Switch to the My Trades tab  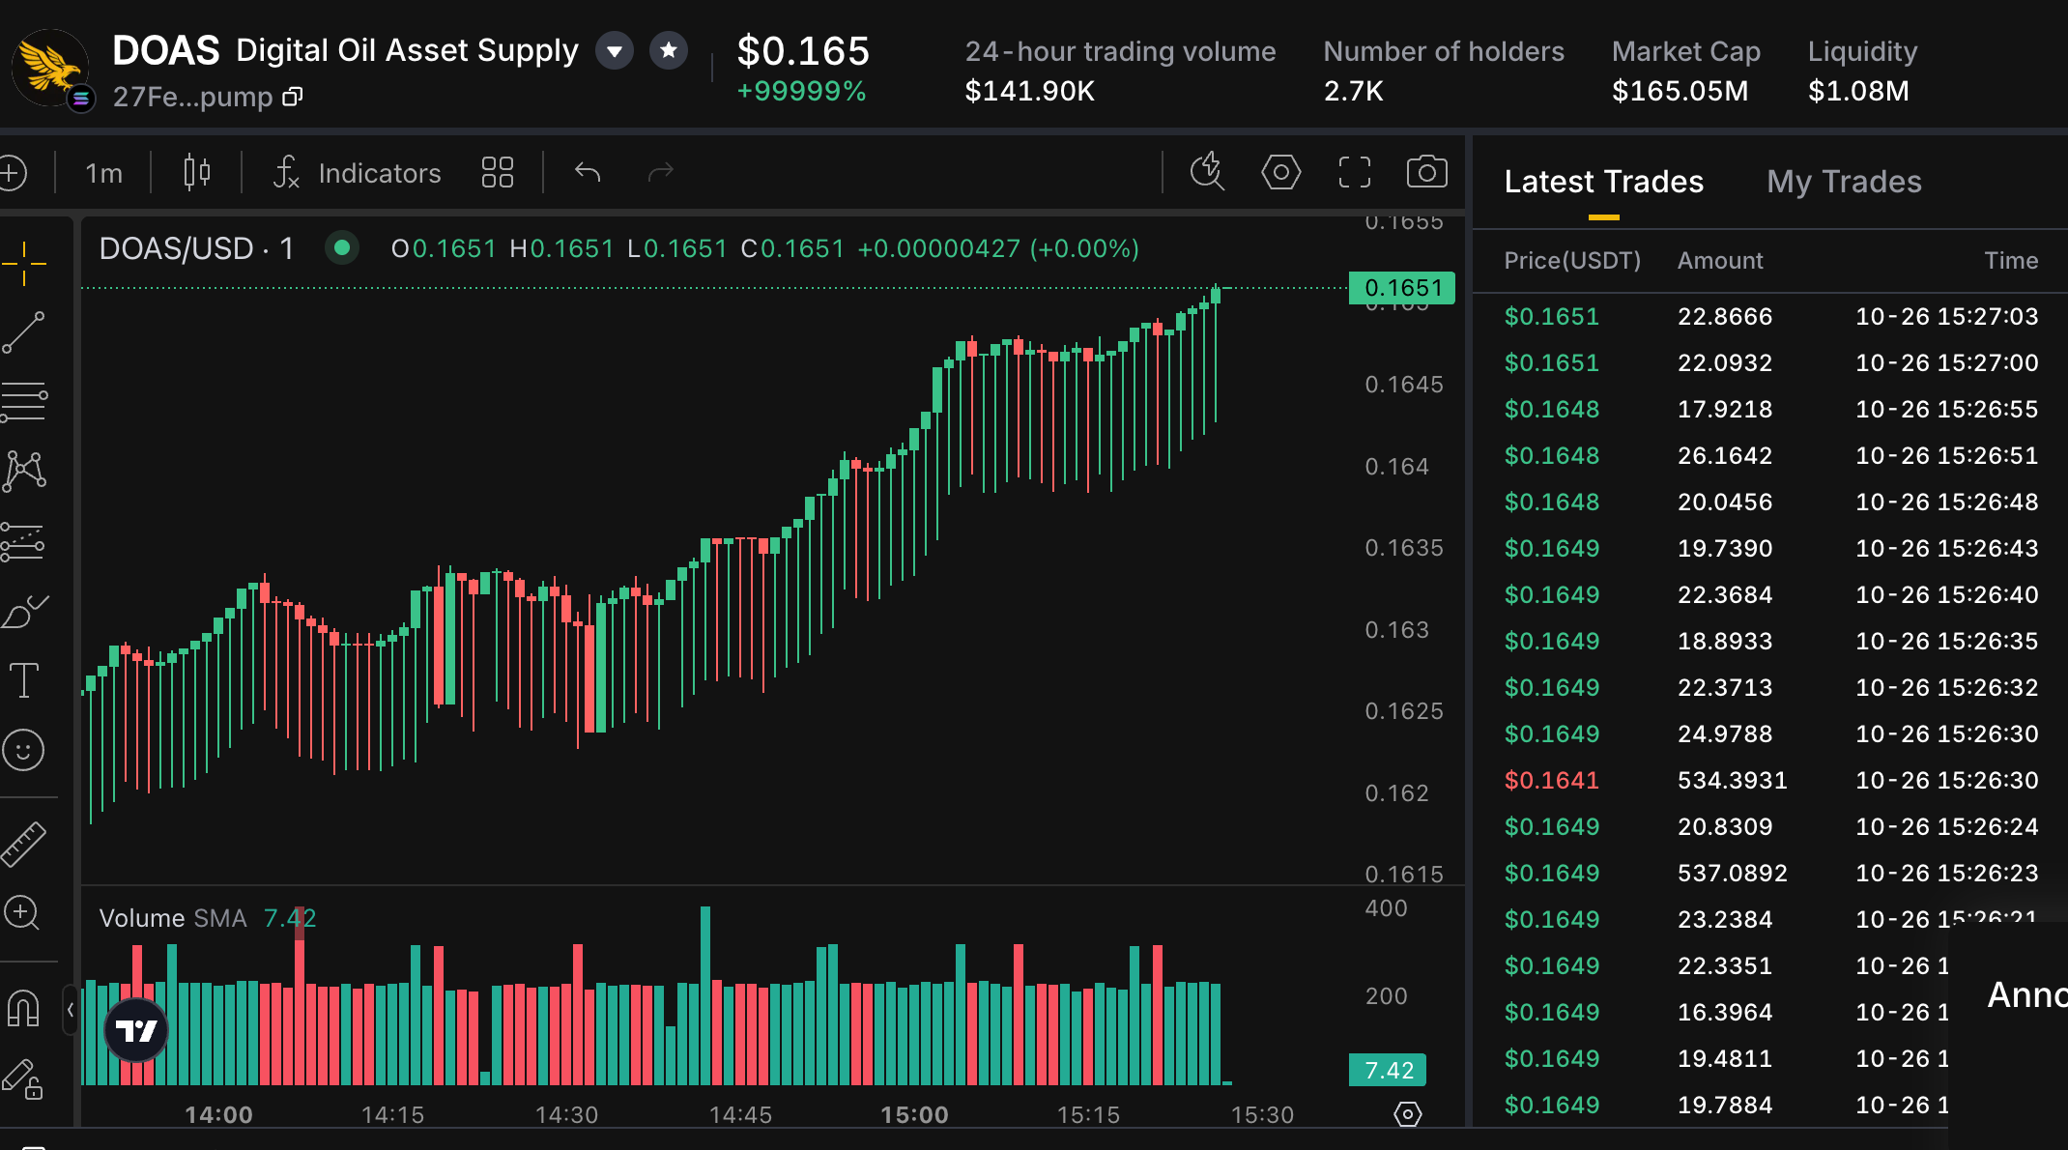click(1844, 182)
